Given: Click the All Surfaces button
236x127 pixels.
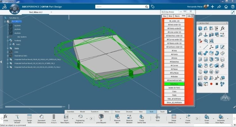Looking at the screenshot, I should (174, 73).
